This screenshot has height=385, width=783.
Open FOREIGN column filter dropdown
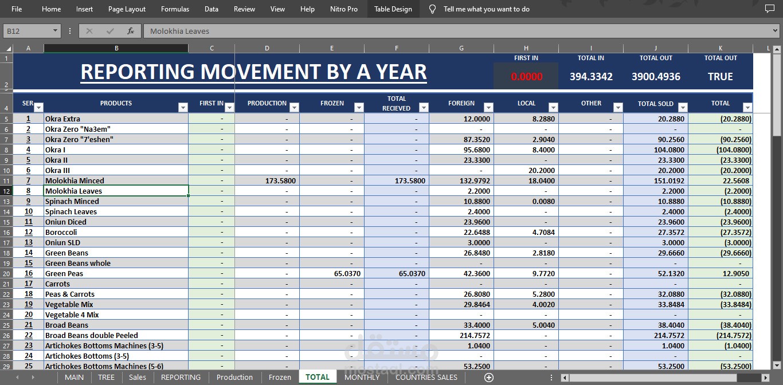click(488, 107)
